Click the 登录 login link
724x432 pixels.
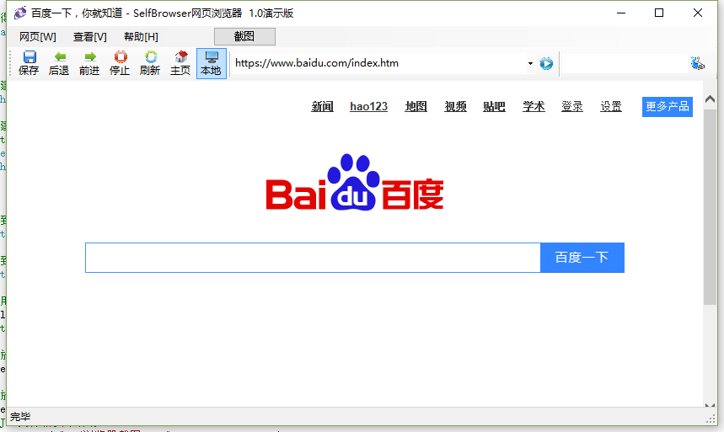pyautogui.click(x=572, y=107)
